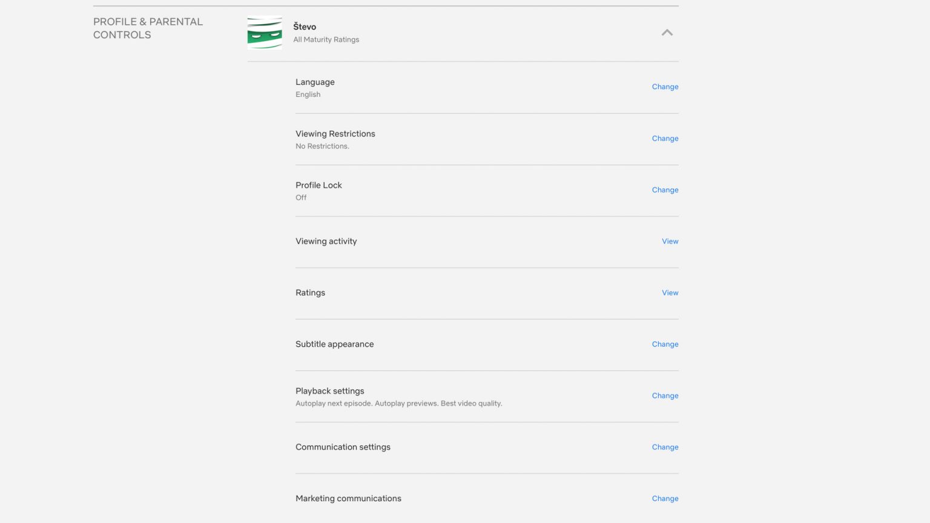Change the Profile Lock setting

point(665,189)
